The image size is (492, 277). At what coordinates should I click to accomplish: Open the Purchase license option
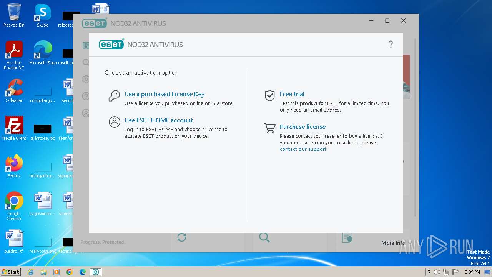click(303, 127)
